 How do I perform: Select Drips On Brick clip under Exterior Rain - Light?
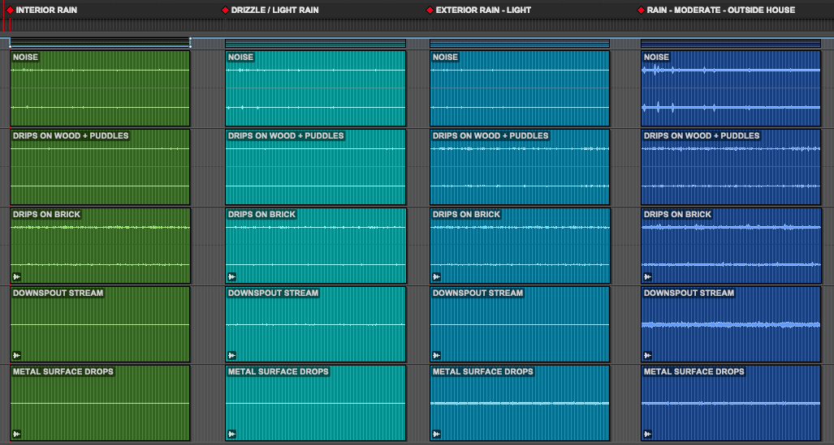pyautogui.click(x=520, y=246)
